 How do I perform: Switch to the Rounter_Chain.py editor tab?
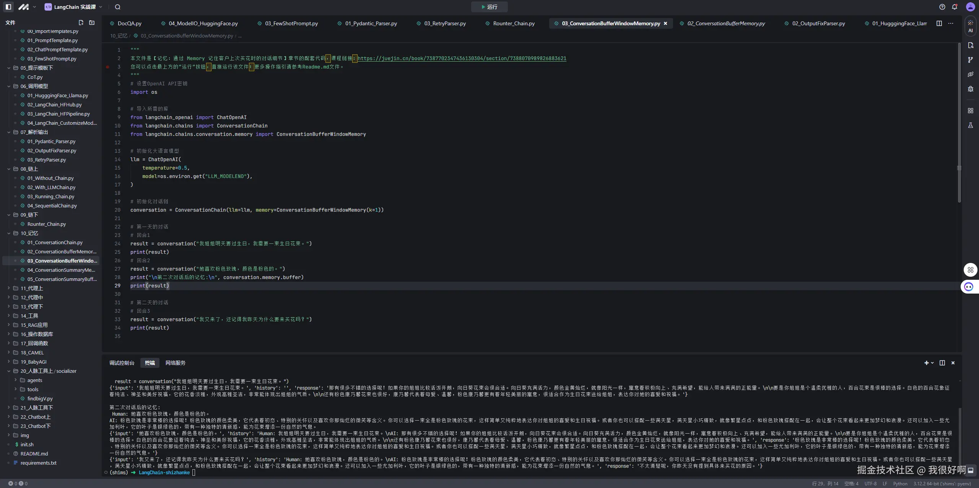513,23
